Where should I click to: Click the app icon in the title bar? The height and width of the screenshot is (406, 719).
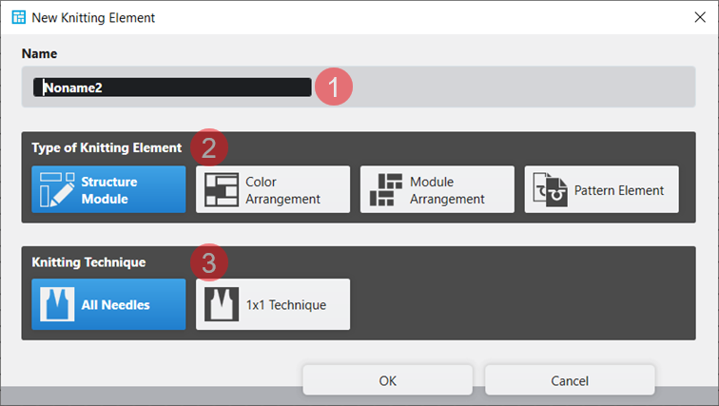[x=18, y=17]
